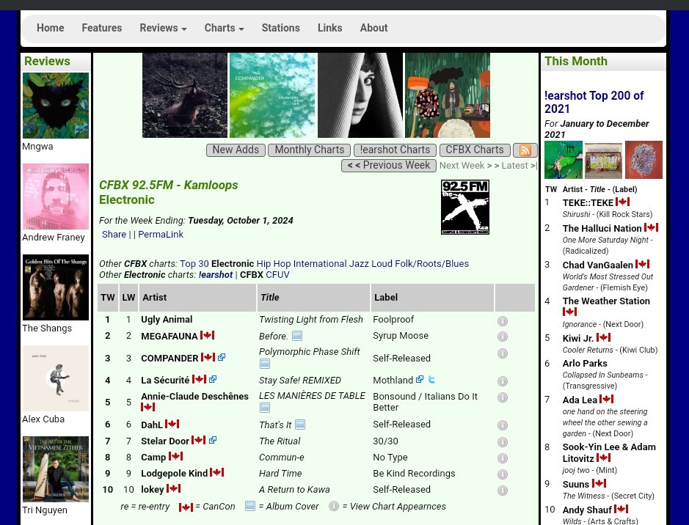Open Mothland label's Twitter icon
689x525 pixels.
(431, 379)
